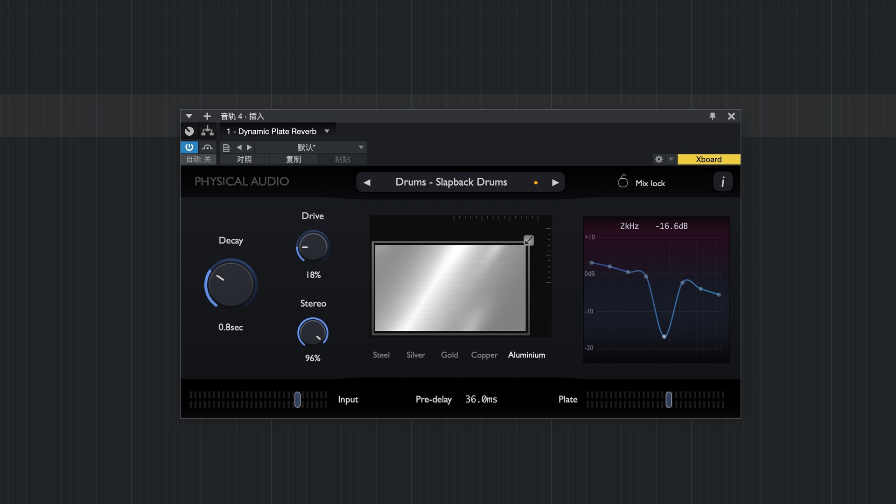This screenshot has width=896, height=504.
Task: Click the 96% stereo value
Action: (313, 358)
